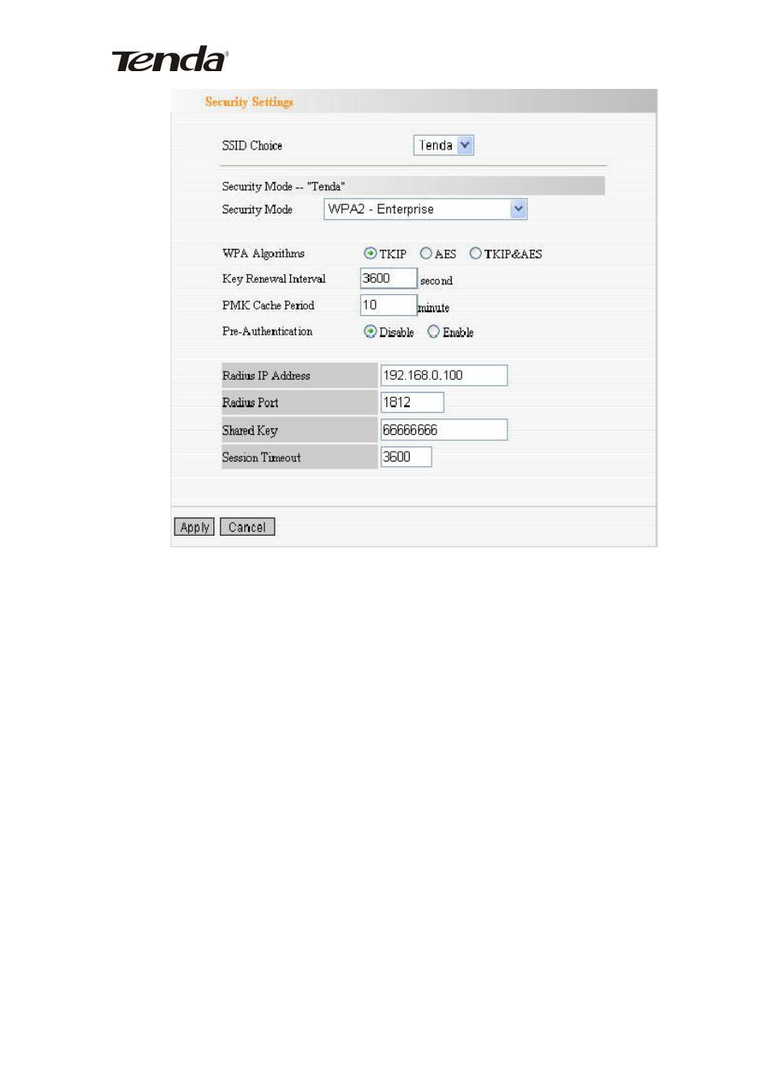Click the Session Timeout field
The width and height of the screenshot is (771, 1091).
406,457
